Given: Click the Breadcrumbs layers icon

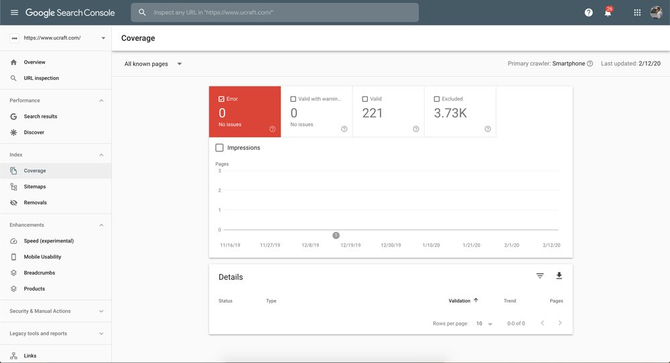Looking at the screenshot, I should [13, 273].
